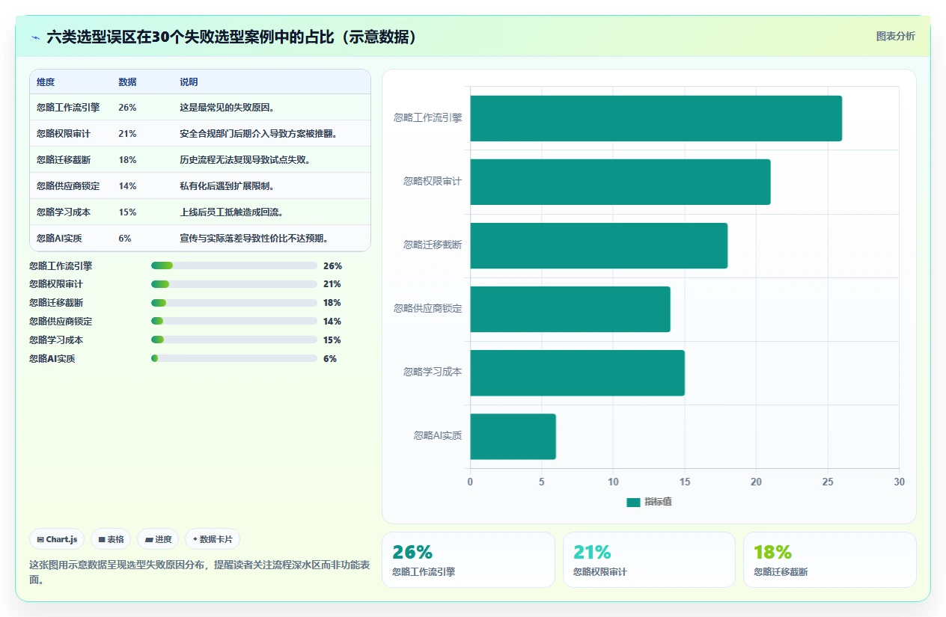The image size is (946, 617).
Task: Click table value 21%
Action: [127, 134]
